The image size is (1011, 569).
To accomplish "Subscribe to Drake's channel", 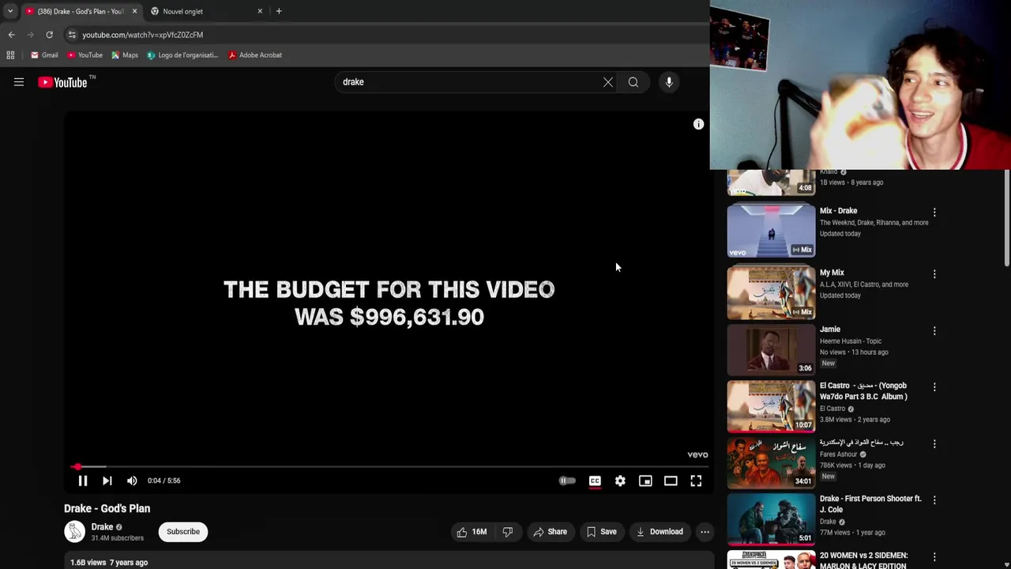I will click(183, 532).
